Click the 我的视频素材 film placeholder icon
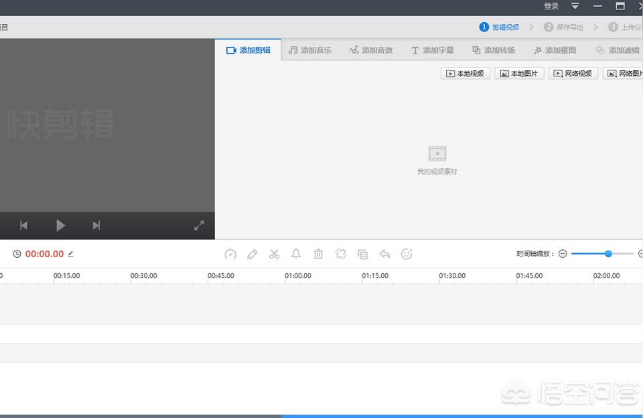The image size is (643, 418). (437, 154)
